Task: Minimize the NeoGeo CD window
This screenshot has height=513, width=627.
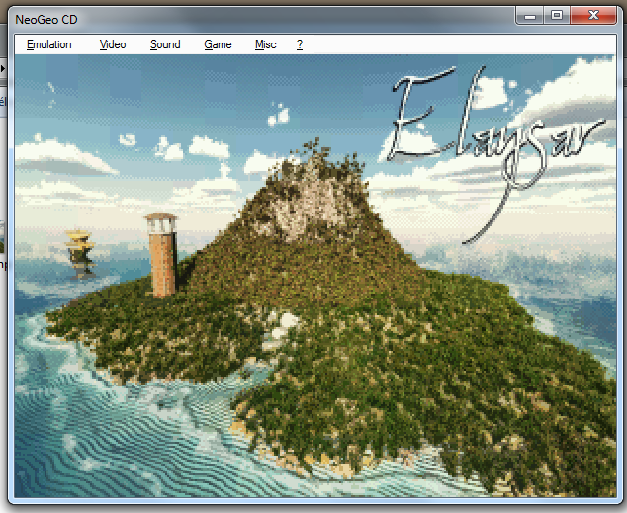Action: (x=530, y=16)
